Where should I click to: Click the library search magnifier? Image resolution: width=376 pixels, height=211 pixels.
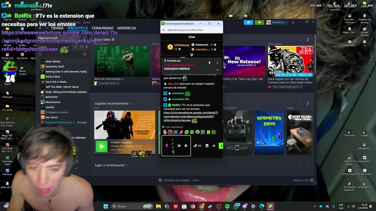point(40,54)
